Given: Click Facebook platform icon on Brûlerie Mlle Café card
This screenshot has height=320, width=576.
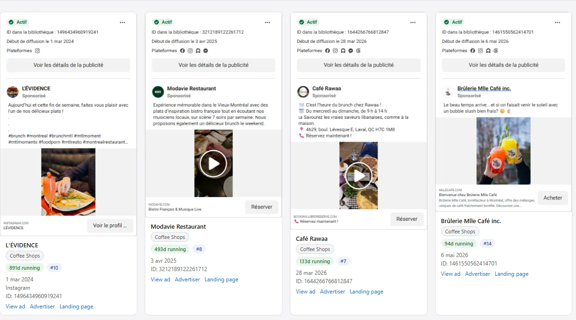Looking at the screenshot, I should coord(473,51).
